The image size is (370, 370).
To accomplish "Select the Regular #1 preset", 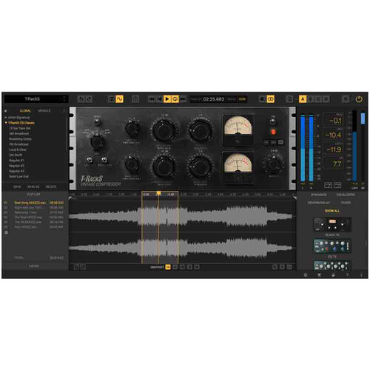I will pos(16,161).
